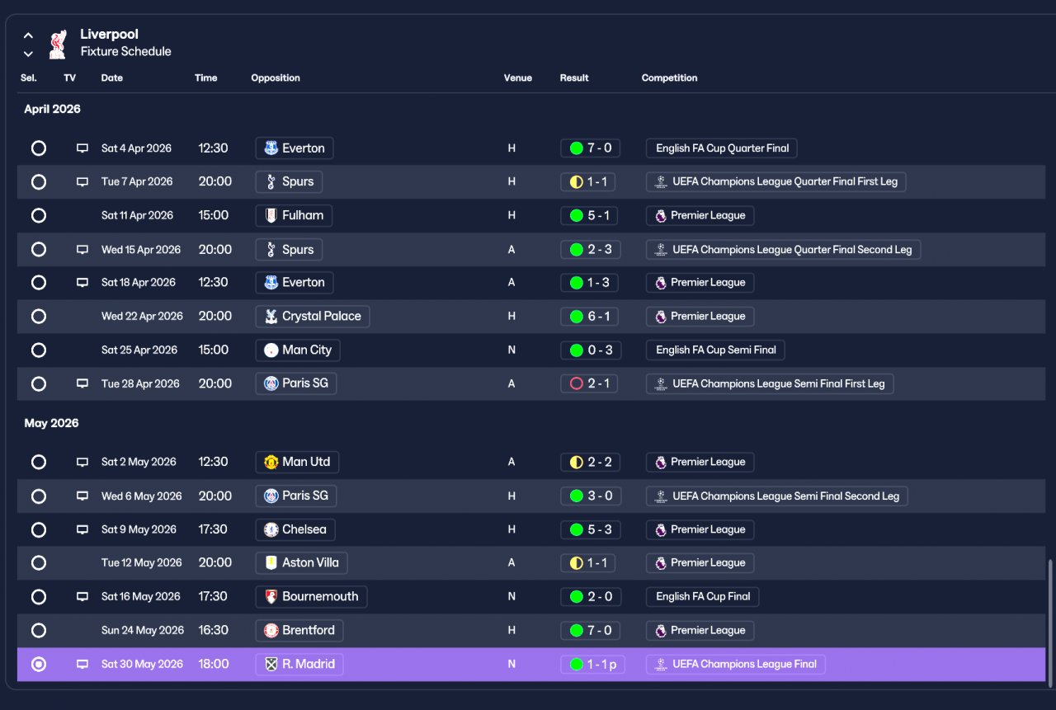Viewport: 1056px width, 710px height.
Task: Click R. Madrid club crest icon
Action: coord(271,664)
